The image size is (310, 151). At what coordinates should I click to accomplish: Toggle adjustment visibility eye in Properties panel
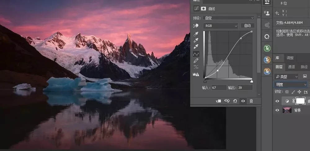pyautogui.click(x=243, y=101)
